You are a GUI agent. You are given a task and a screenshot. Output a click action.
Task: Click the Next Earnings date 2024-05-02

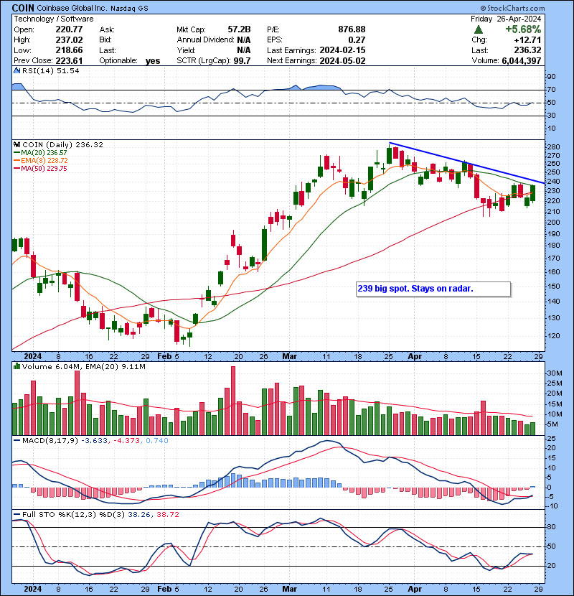(343, 60)
